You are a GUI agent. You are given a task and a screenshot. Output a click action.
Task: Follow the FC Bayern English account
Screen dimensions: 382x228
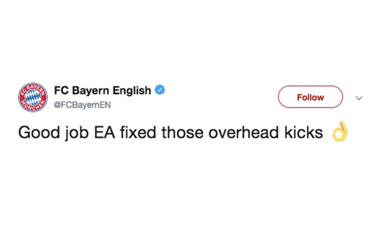pos(310,97)
